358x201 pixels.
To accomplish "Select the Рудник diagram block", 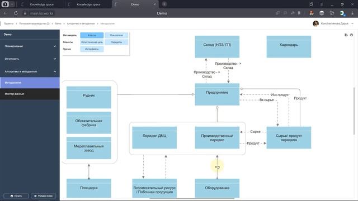I will [x=89, y=97].
